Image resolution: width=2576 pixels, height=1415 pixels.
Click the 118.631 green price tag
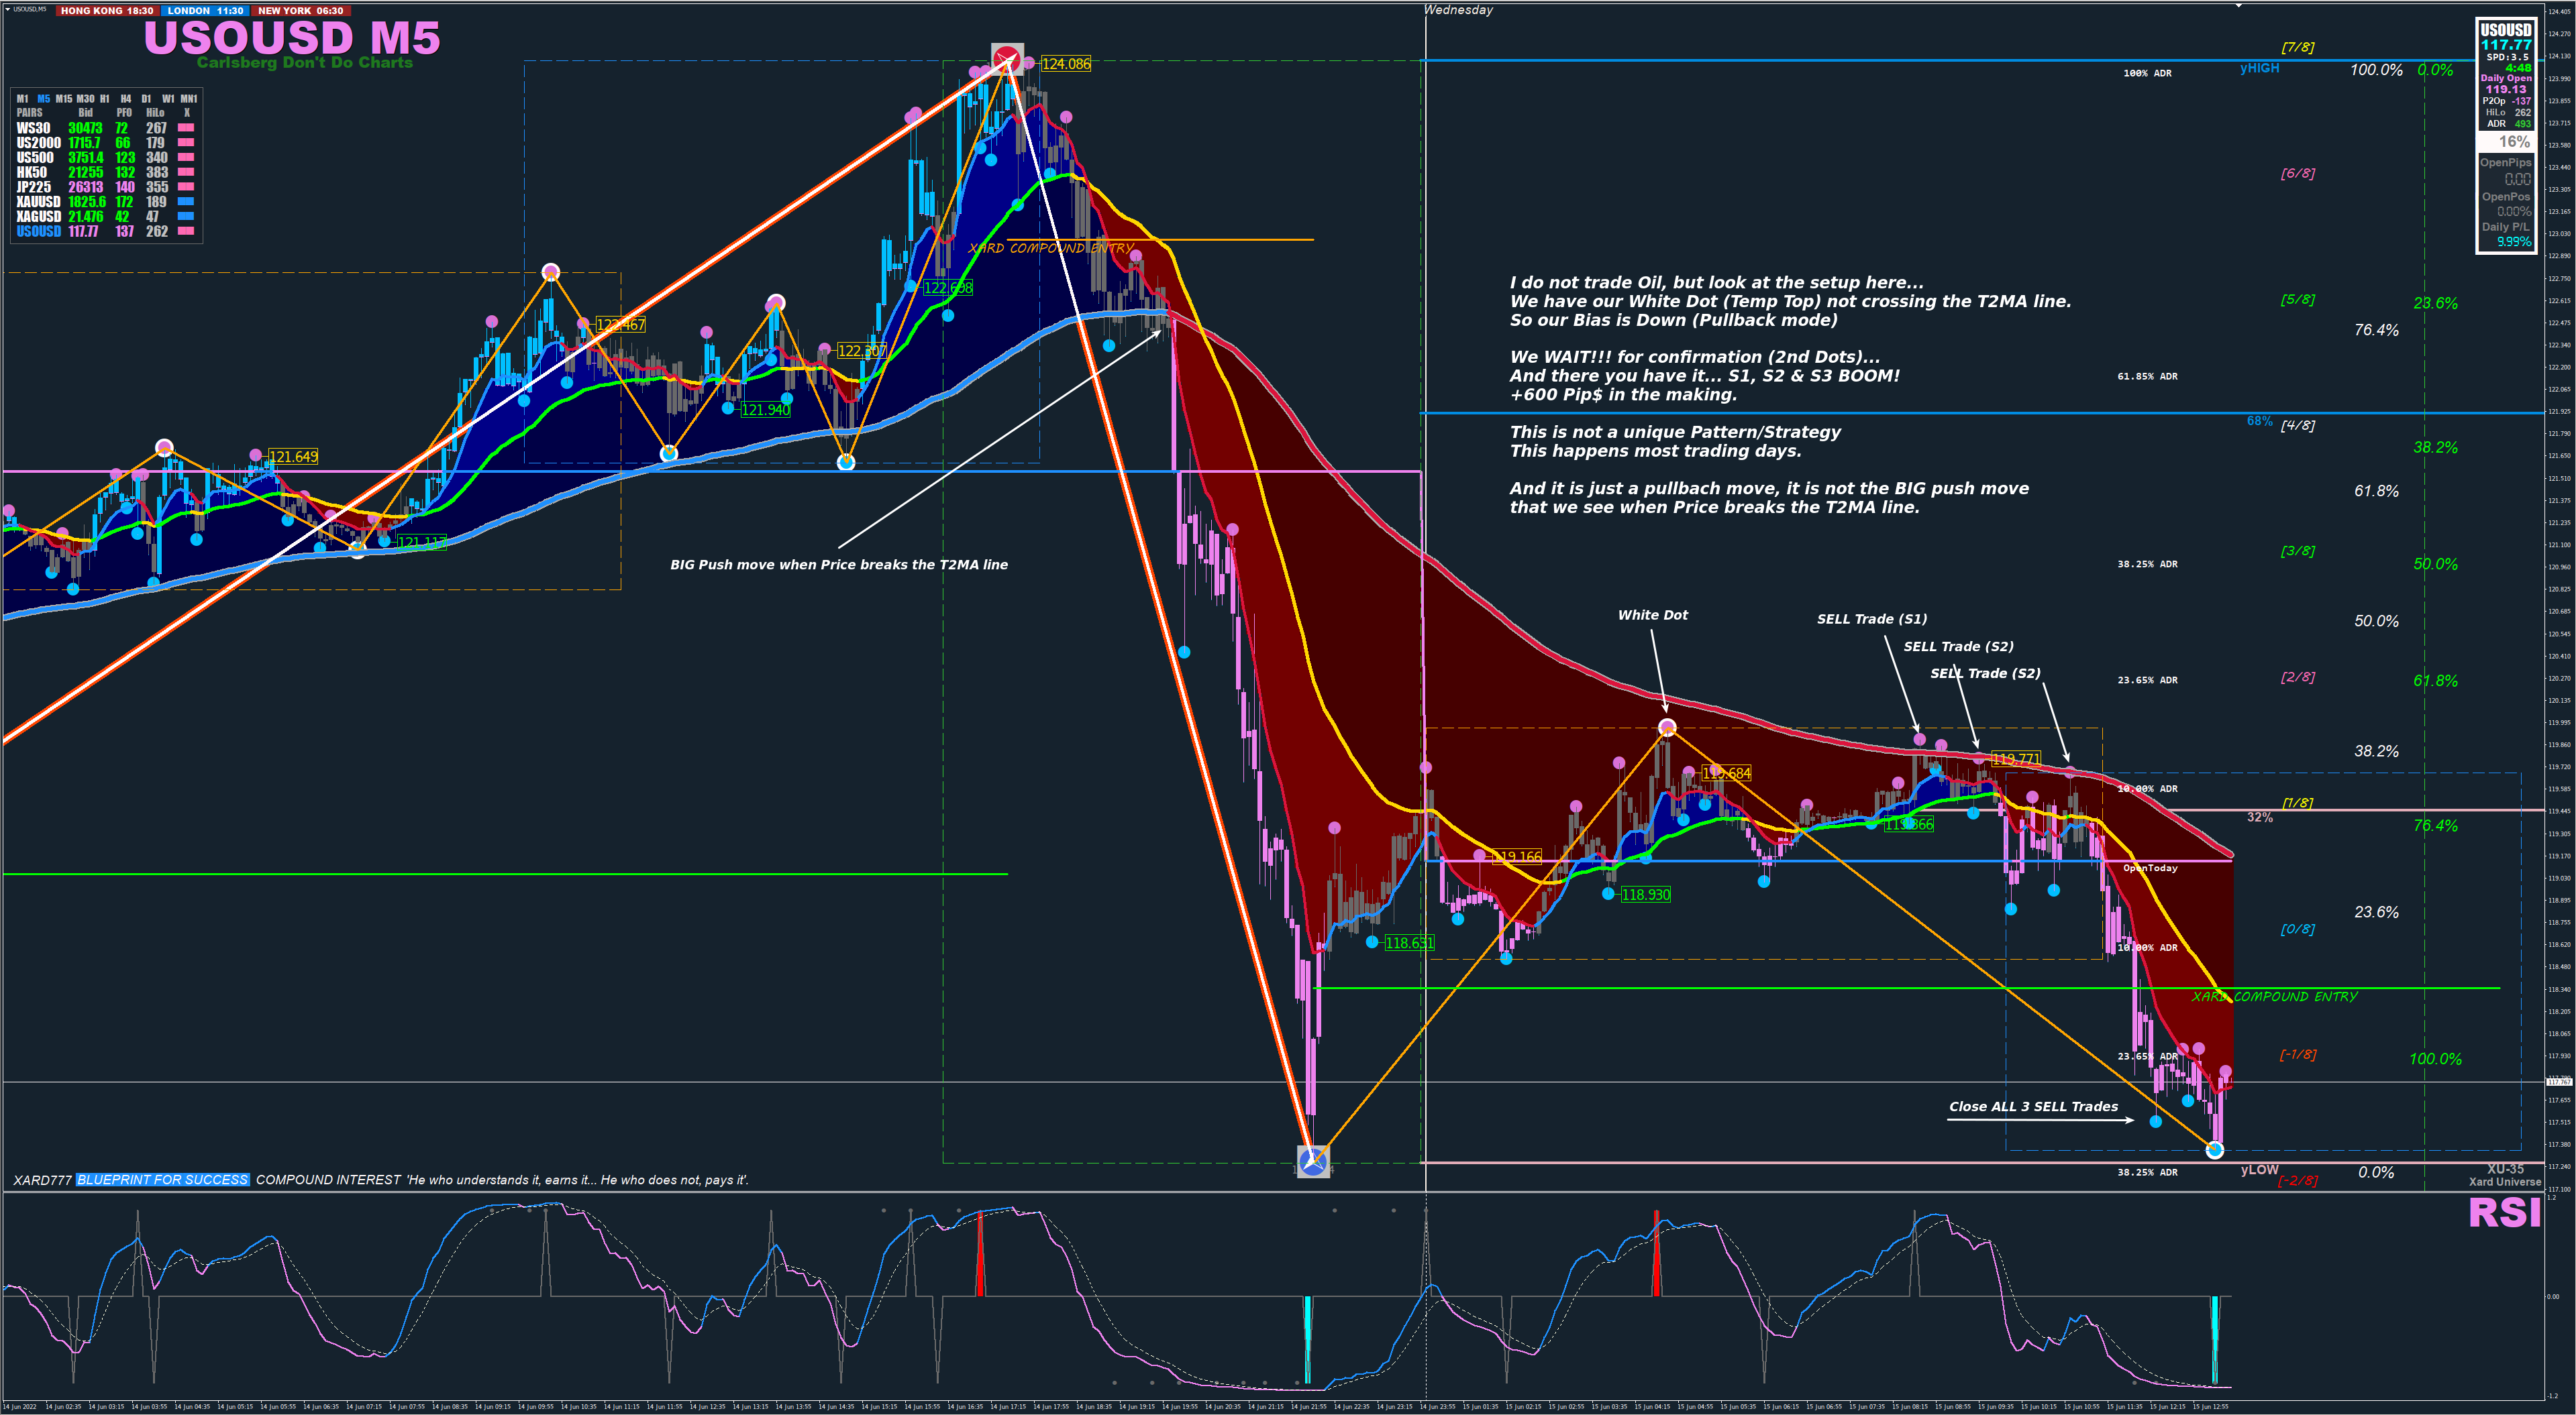pyautogui.click(x=1409, y=942)
